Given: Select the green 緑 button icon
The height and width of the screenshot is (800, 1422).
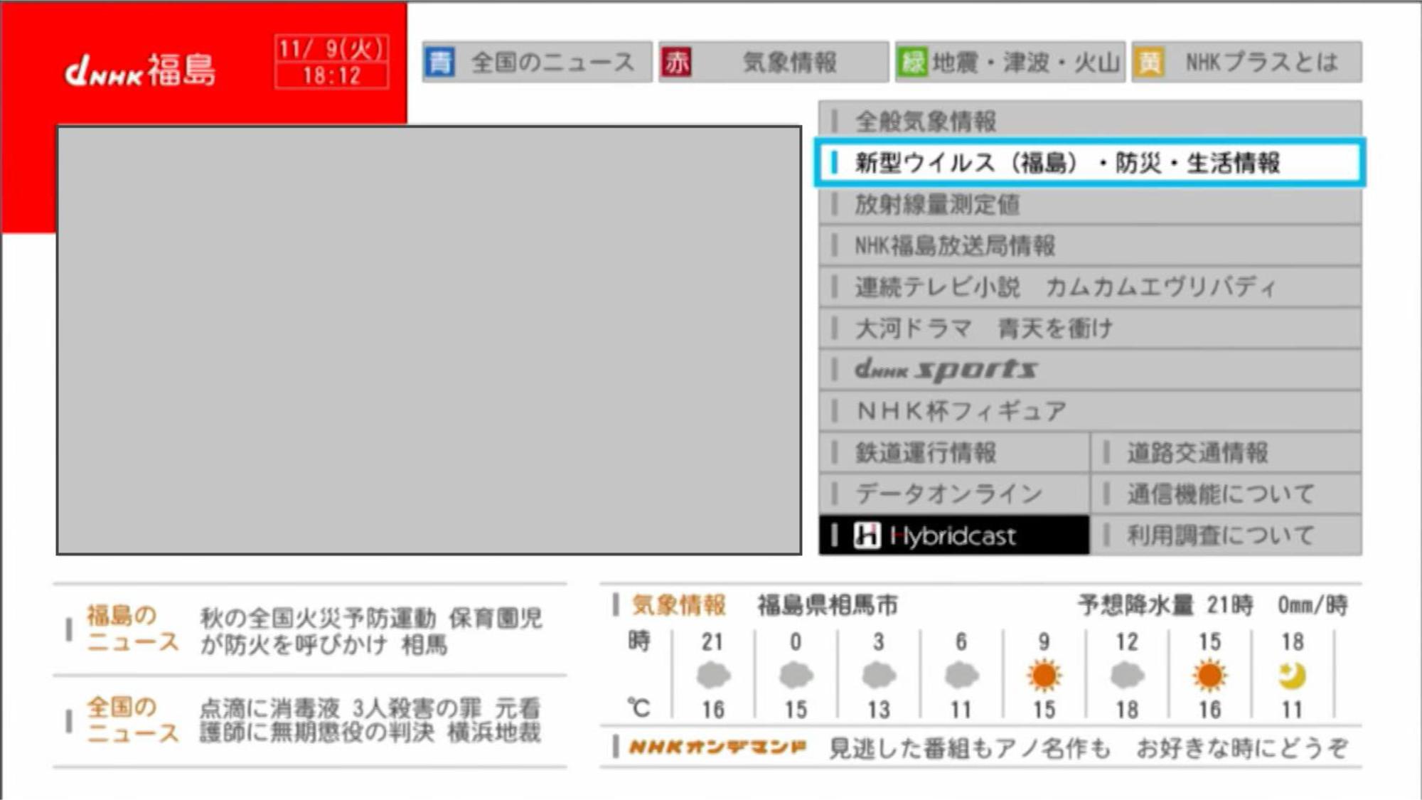Looking at the screenshot, I should [x=913, y=63].
